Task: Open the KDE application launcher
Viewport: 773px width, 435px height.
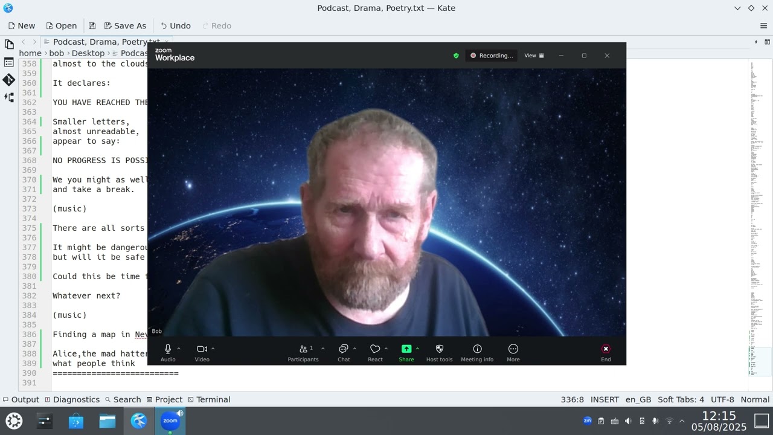Action: click(14, 420)
